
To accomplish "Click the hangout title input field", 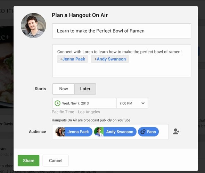I will [122, 31].
